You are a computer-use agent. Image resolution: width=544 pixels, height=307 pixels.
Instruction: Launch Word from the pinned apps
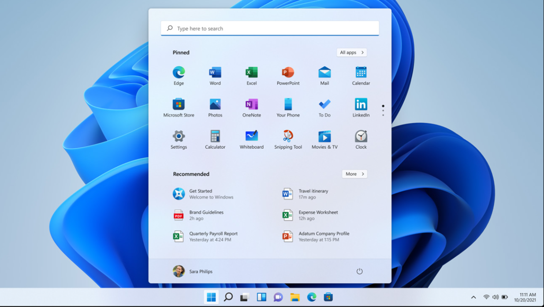pyautogui.click(x=215, y=76)
